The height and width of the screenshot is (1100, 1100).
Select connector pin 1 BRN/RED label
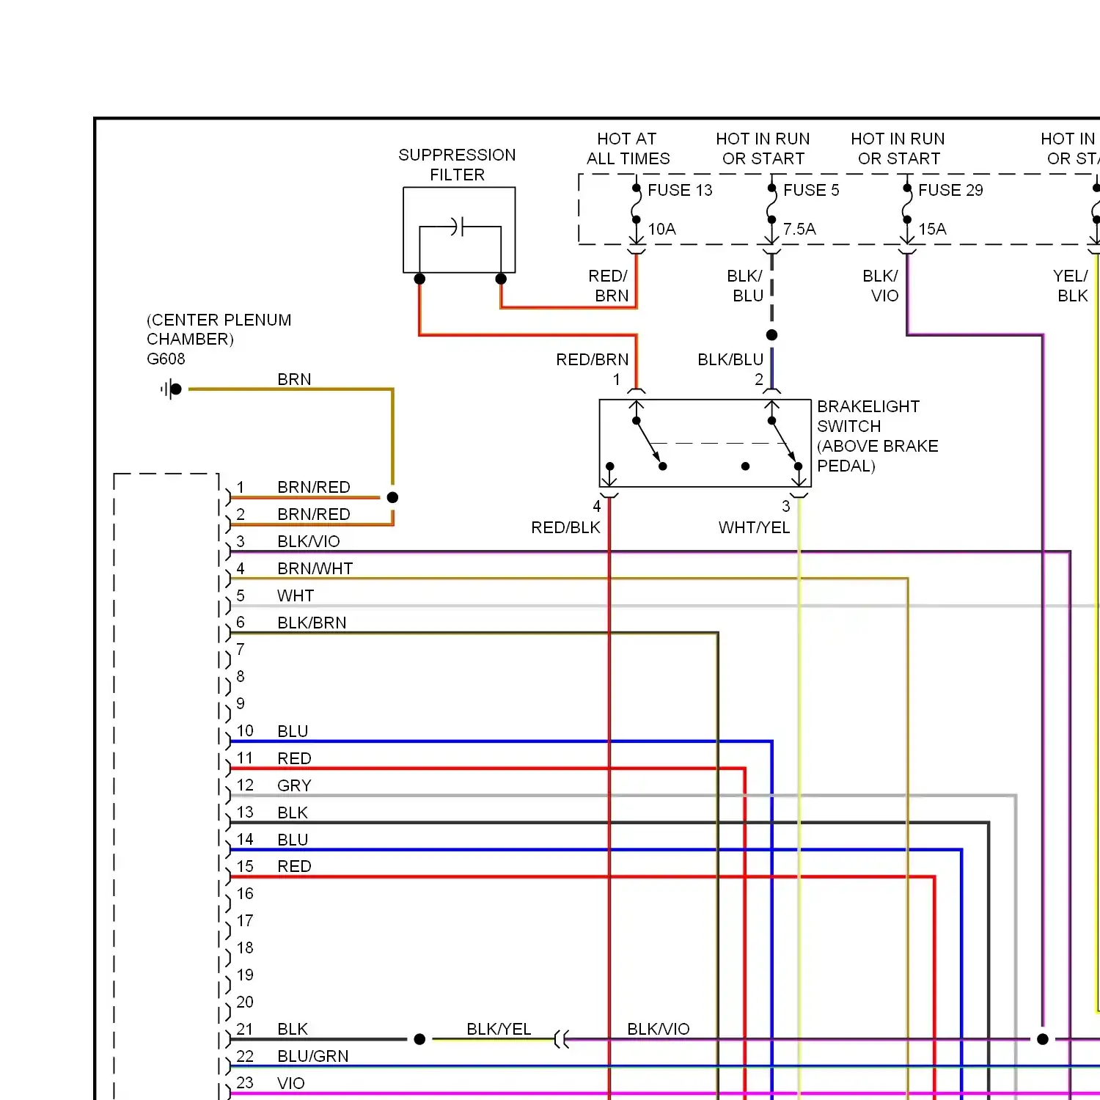coord(314,487)
